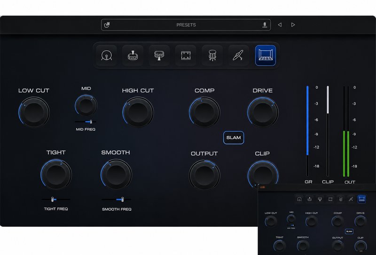
Task: Select kick drum icon in small window
Action: [x=299, y=199]
